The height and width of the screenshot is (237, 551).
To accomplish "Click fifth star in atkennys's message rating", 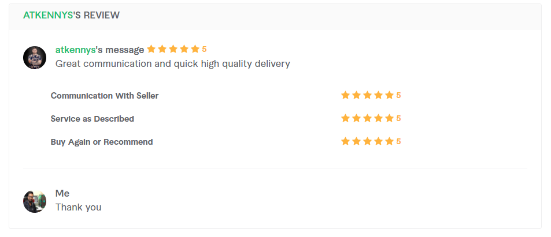I will tap(195, 49).
